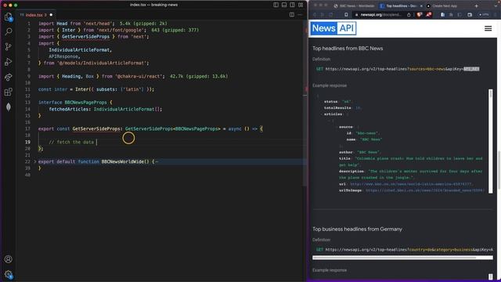Toggle the bottom panel layout icon
Image resolution: width=501 pixels, height=282 pixels.
pos(284,5)
